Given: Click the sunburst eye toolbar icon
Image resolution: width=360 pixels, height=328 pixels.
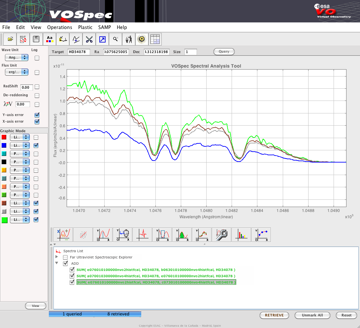Looking at the screenshot, I should coord(142,39).
